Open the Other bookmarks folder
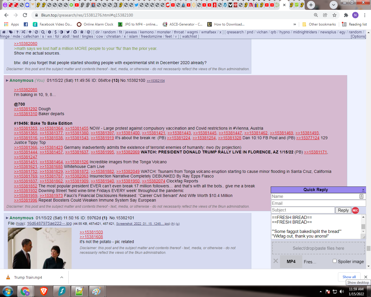The width and height of the screenshot is (371, 297). 319,24
